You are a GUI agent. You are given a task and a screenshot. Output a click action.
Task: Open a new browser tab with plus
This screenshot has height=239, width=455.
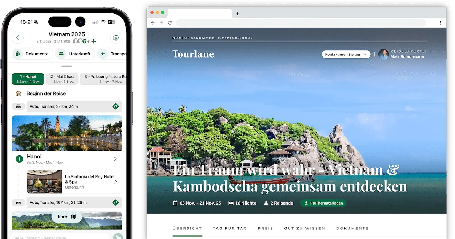(238, 13)
